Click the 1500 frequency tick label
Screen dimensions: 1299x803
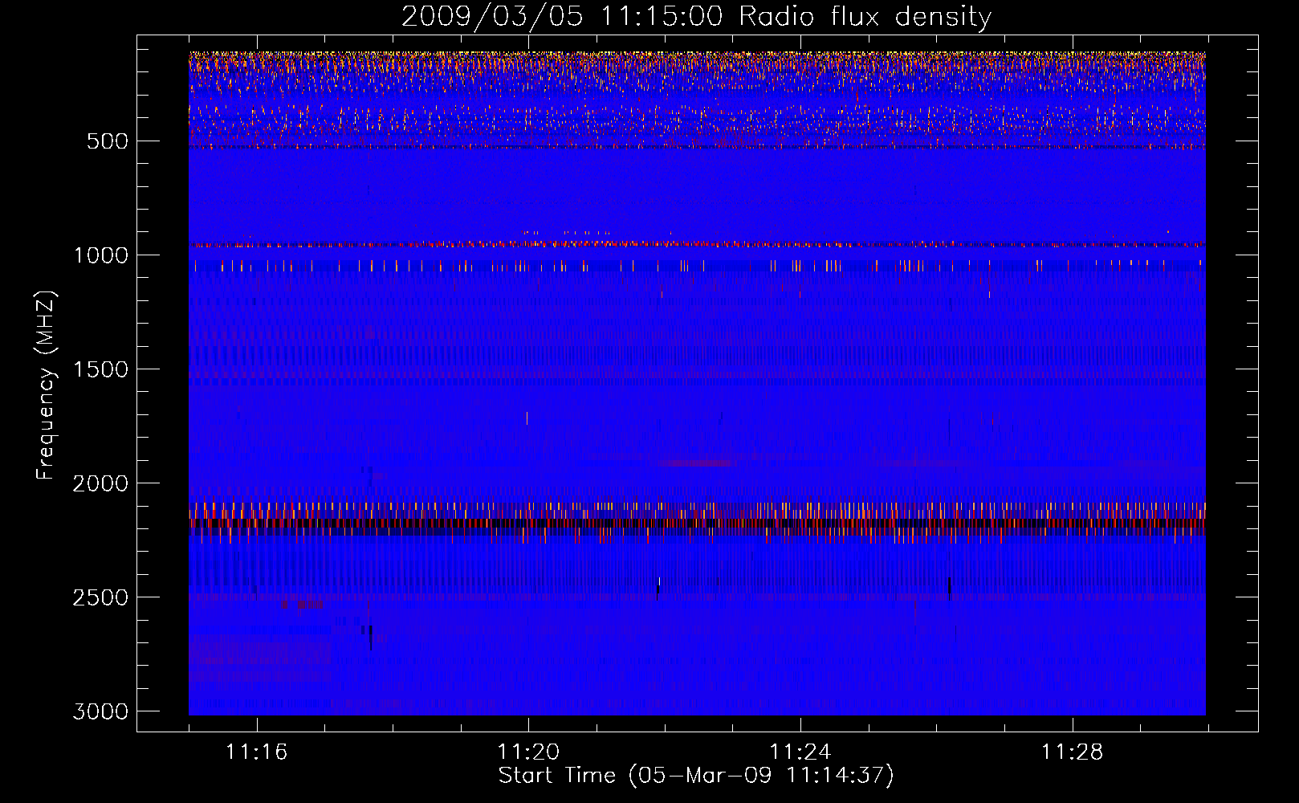coord(101,369)
